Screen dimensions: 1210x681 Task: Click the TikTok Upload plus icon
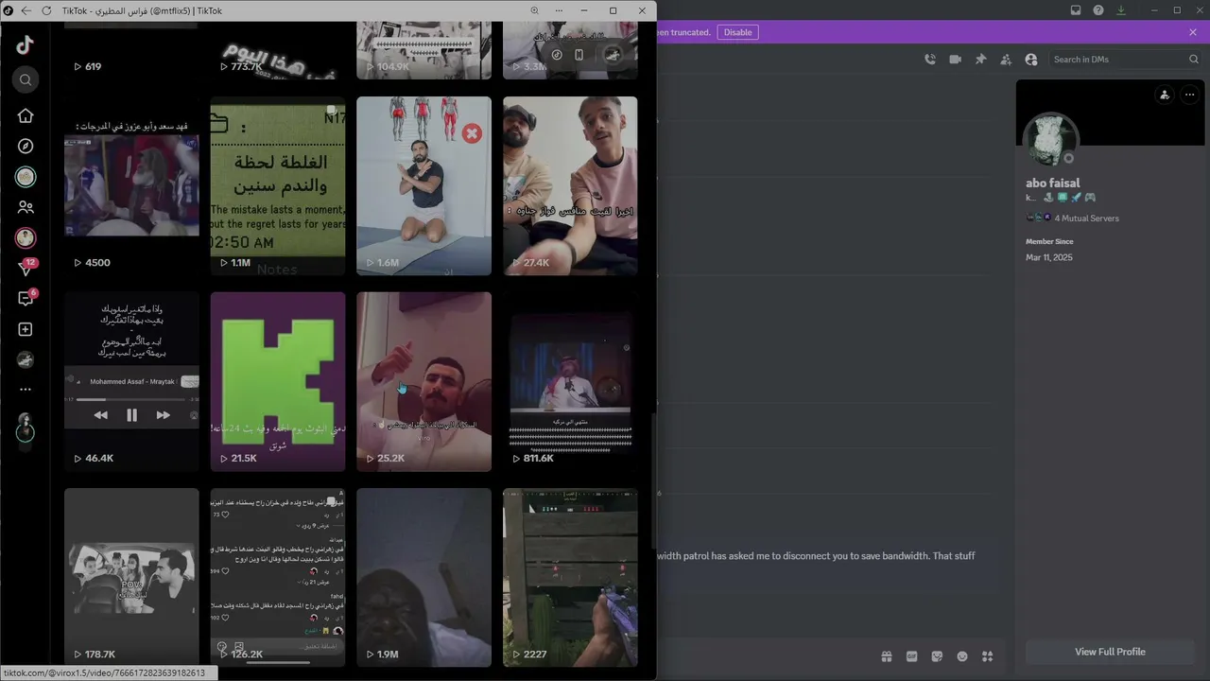click(26, 329)
